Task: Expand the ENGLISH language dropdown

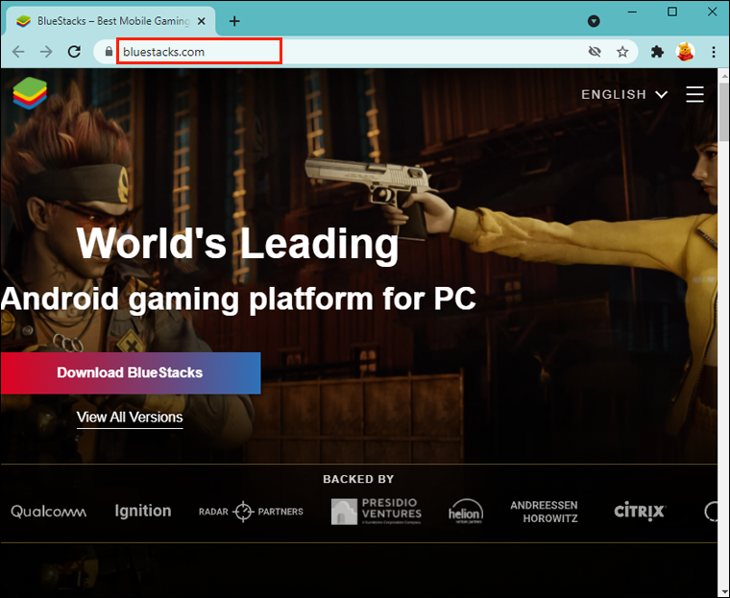Action: pyautogui.click(x=624, y=94)
